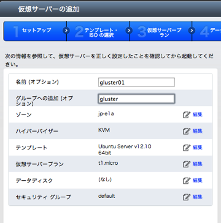This screenshot has height=223, width=221.
Task: Go to the partially visible step 4
Action: (207, 31)
